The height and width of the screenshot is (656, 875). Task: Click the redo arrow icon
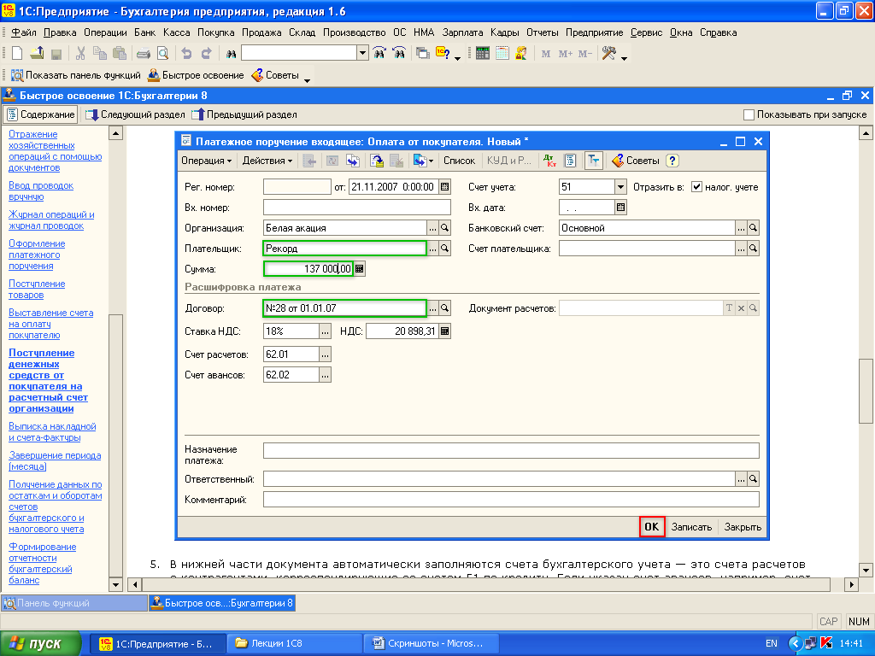coord(207,54)
